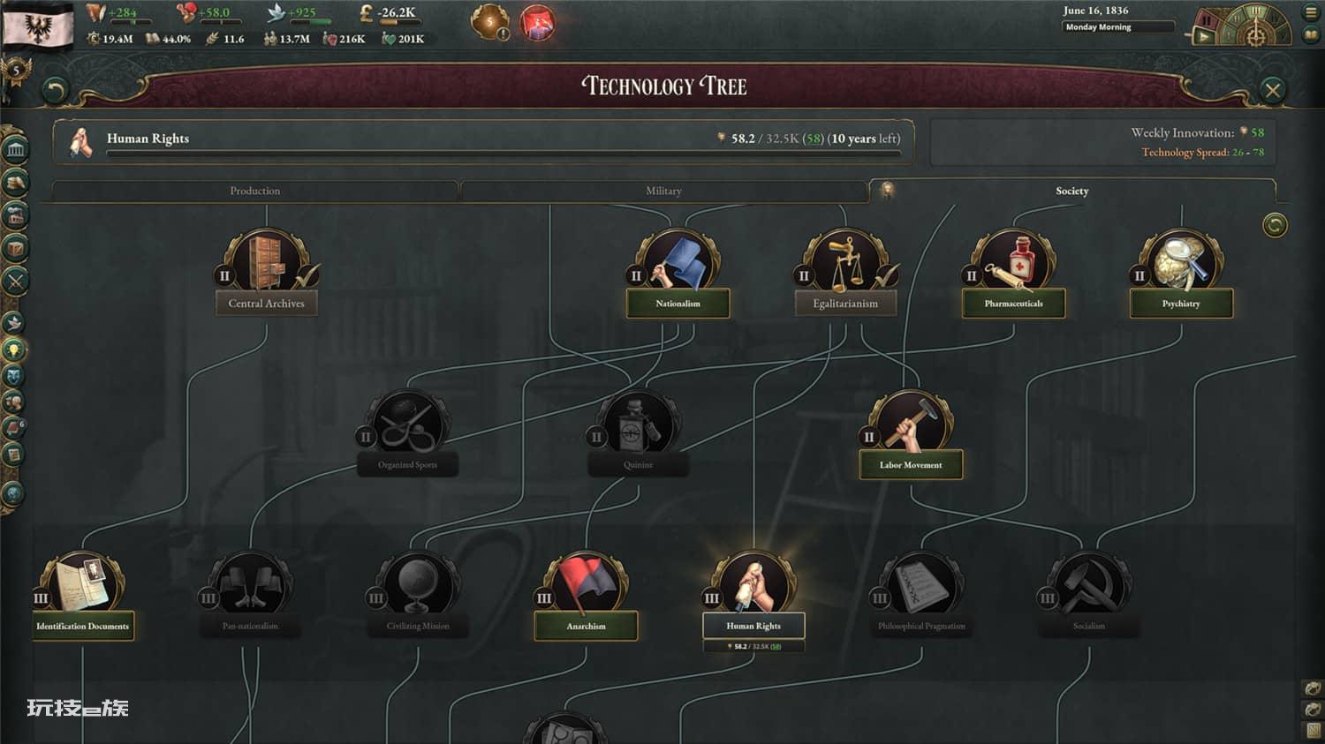Screen dimensions: 1325x744
Task: Click the back arrow button
Action: click(x=55, y=90)
